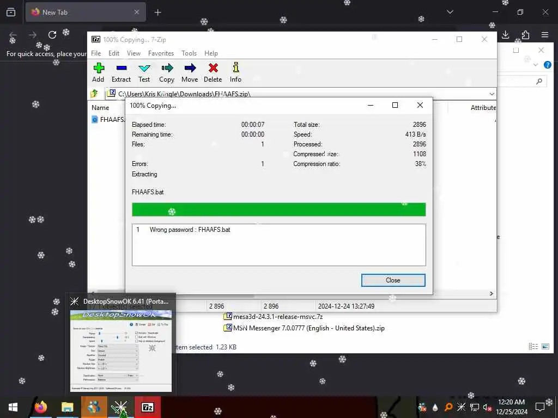Open the Tools menu in 7-Zip
This screenshot has height=418, width=558.
[x=189, y=53]
